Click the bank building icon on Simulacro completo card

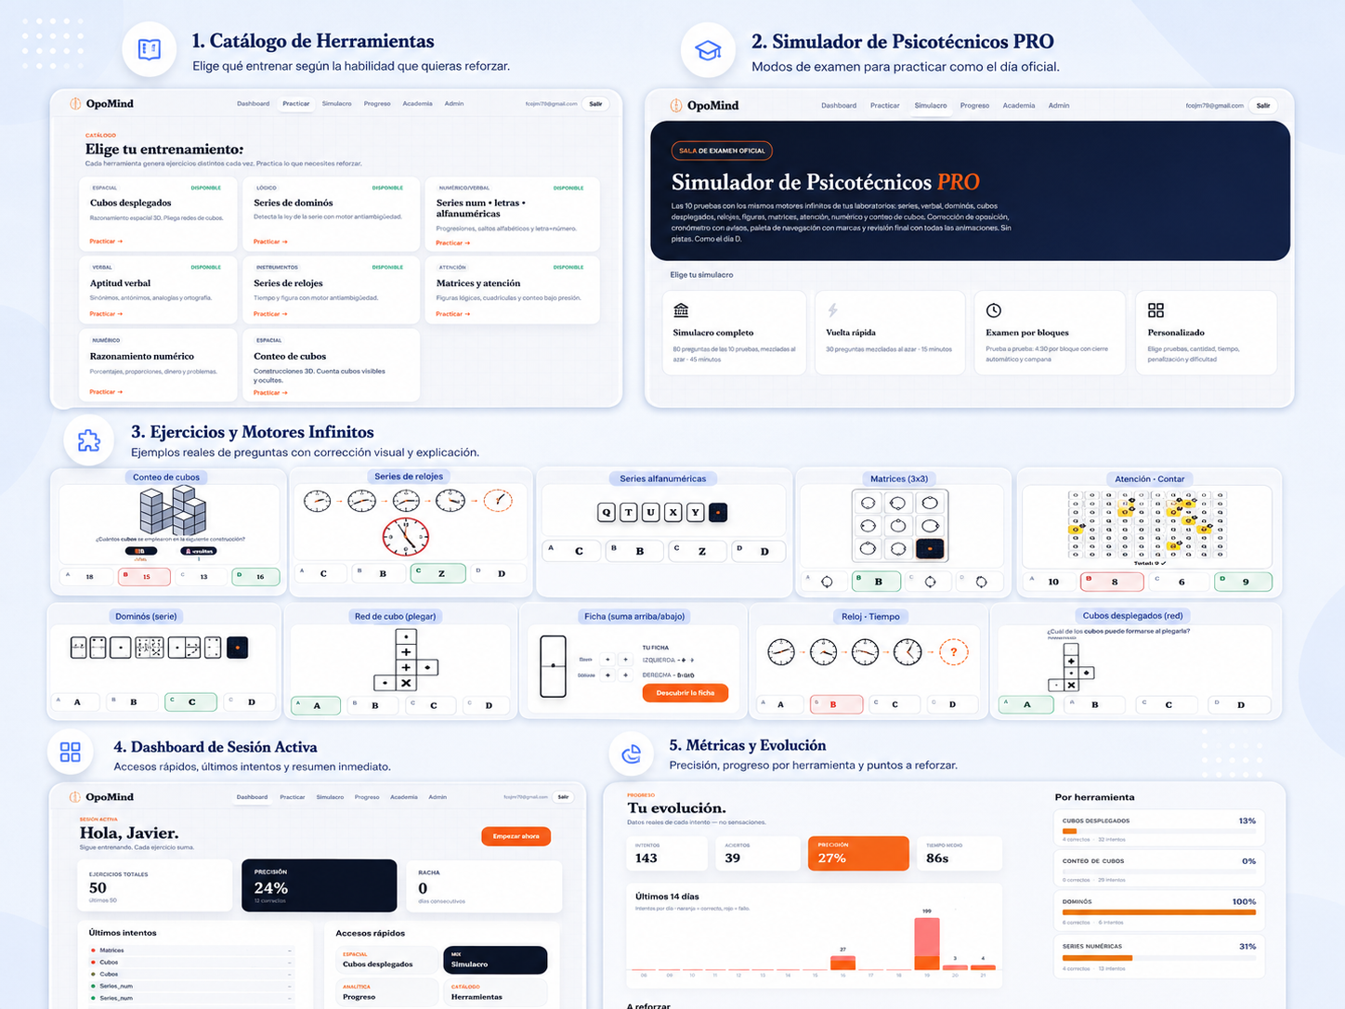tap(681, 309)
